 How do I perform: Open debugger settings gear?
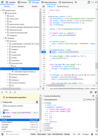[x=96, y=92]
